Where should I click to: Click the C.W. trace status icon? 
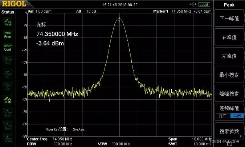[8, 100]
